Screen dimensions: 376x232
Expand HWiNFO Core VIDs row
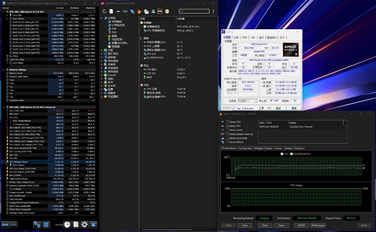(7, 15)
